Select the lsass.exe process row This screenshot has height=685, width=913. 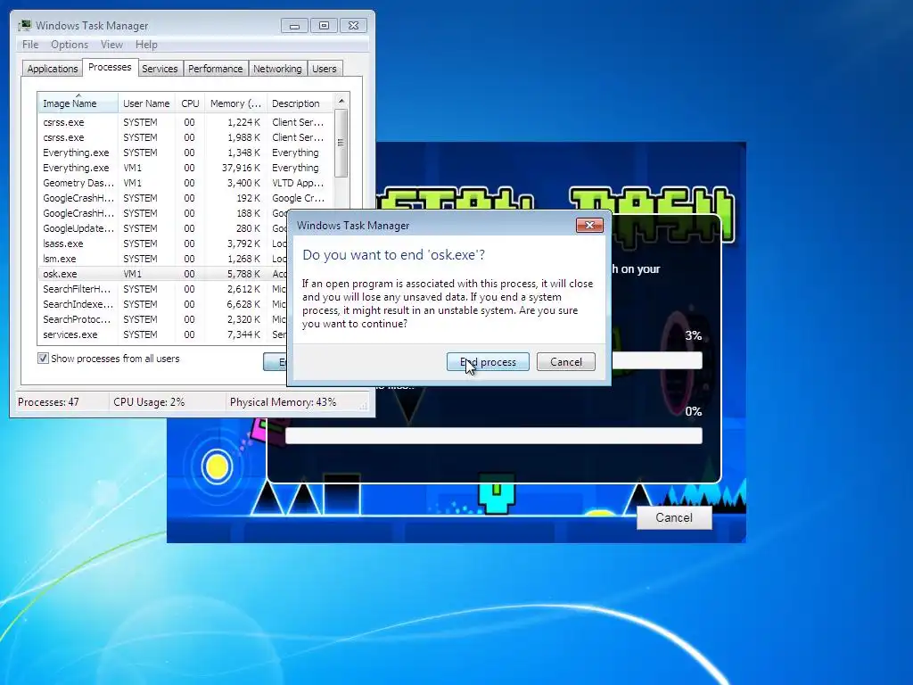click(x=163, y=243)
